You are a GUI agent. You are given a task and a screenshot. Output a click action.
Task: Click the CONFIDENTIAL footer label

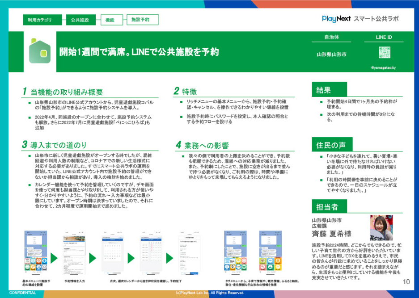tap(22, 293)
